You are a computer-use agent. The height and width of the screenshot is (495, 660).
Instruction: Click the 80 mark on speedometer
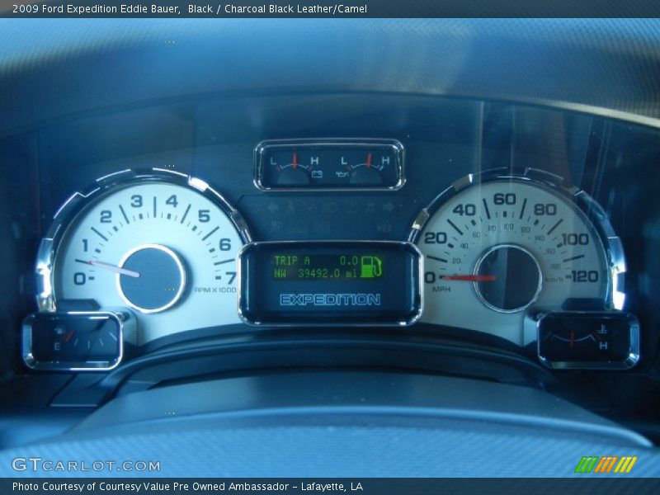(544, 210)
